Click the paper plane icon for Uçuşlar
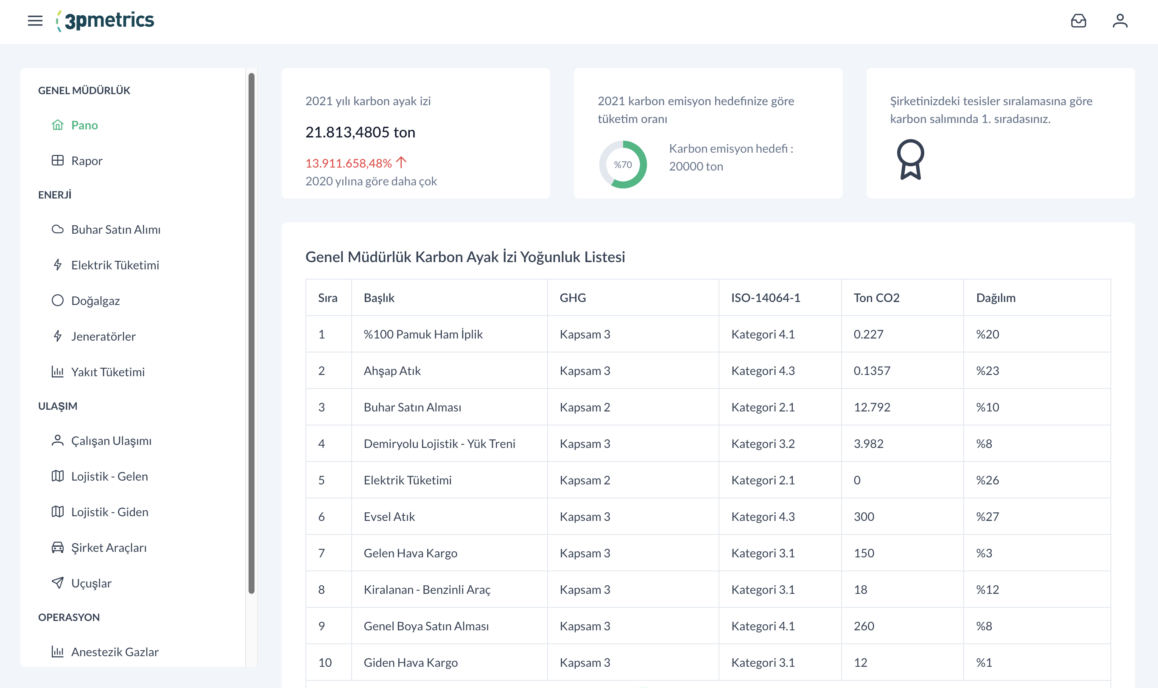 tap(58, 583)
